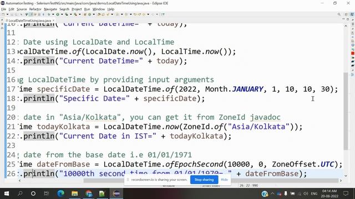355x199 pixels.
Task: Open the Run icon dropdown arrow
Action: point(62,14)
